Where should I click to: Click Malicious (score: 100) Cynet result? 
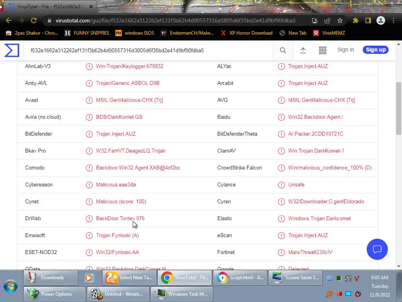pos(121,202)
